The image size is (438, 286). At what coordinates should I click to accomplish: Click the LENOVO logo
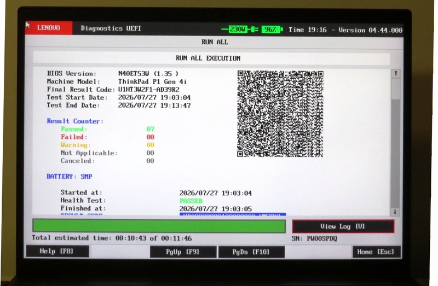49,28
